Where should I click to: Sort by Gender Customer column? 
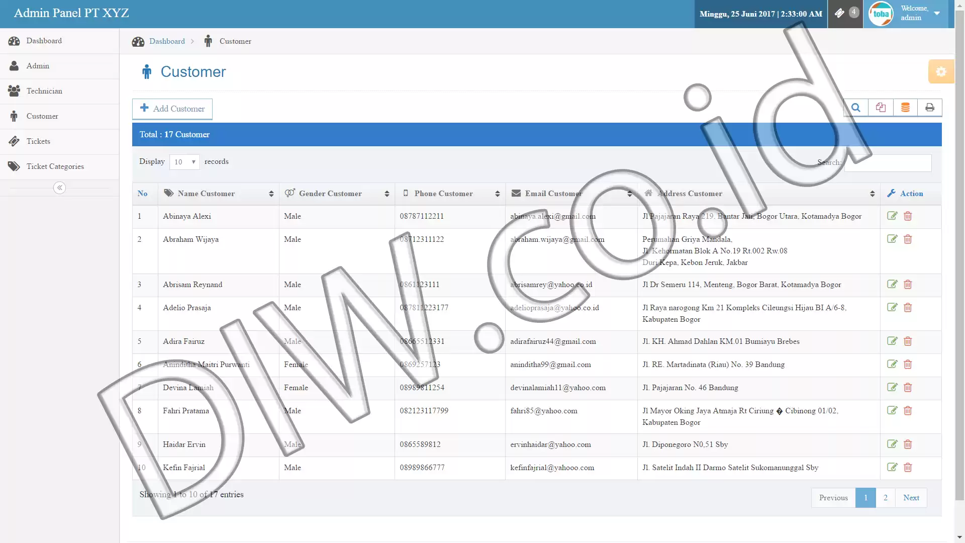[x=337, y=194]
